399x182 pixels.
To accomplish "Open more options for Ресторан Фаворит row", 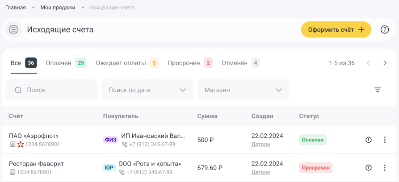I will [x=385, y=168].
